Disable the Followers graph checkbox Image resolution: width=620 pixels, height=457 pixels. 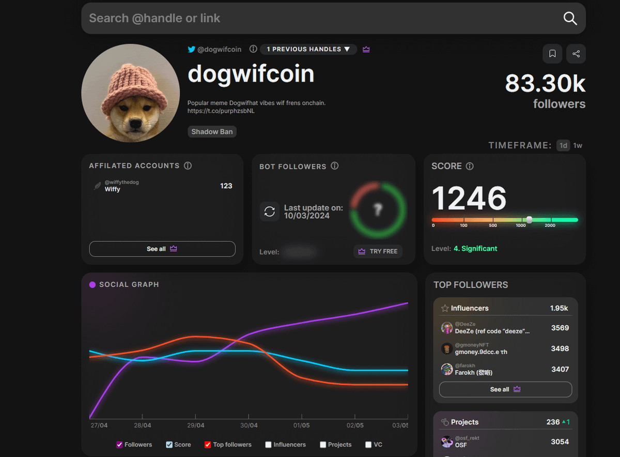coord(119,445)
